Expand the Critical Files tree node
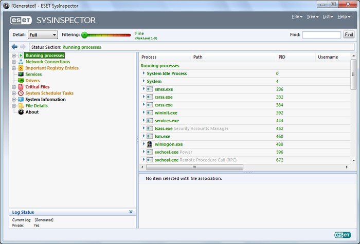Image resolution: width=360 pixels, height=244 pixels. click(14, 87)
